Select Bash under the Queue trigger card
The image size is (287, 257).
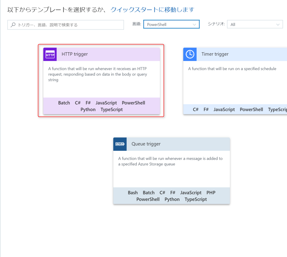(x=133, y=192)
